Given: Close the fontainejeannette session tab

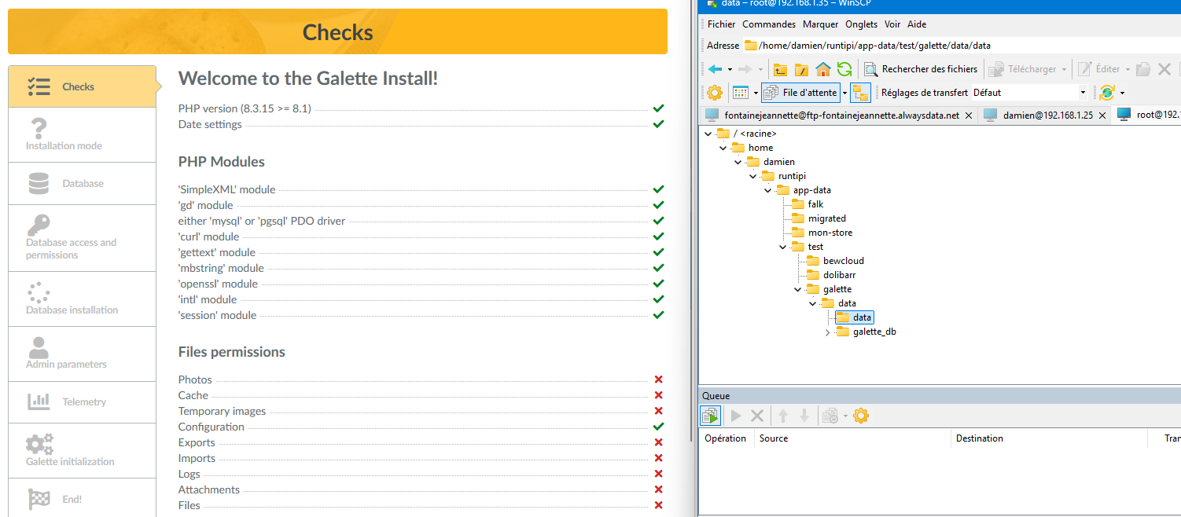Looking at the screenshot, I should (x=969, y=115).
